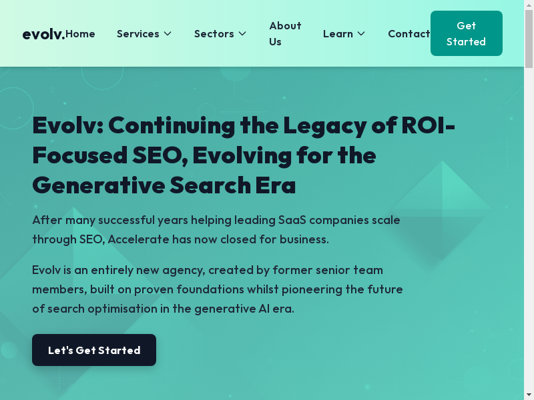This screenshot has height=400, width=534.
Task: Expand the chevron next to Sectors
Action: 242,34
